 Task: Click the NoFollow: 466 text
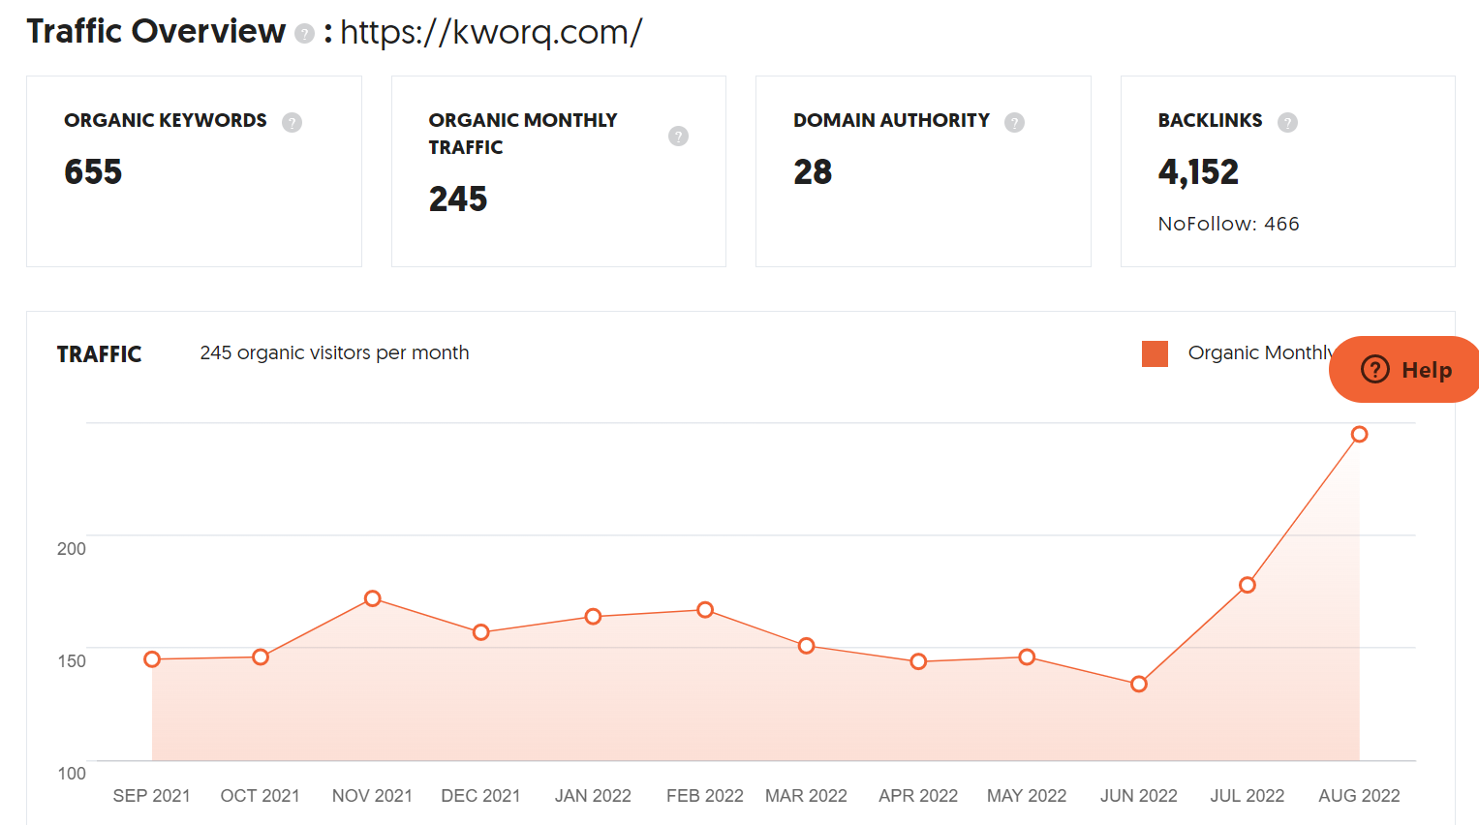click(x=1228, y=224)
